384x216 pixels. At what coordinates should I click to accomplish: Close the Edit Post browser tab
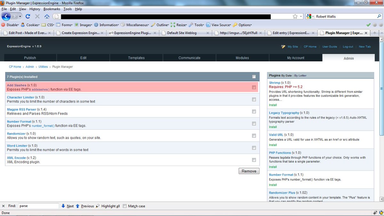50,33
